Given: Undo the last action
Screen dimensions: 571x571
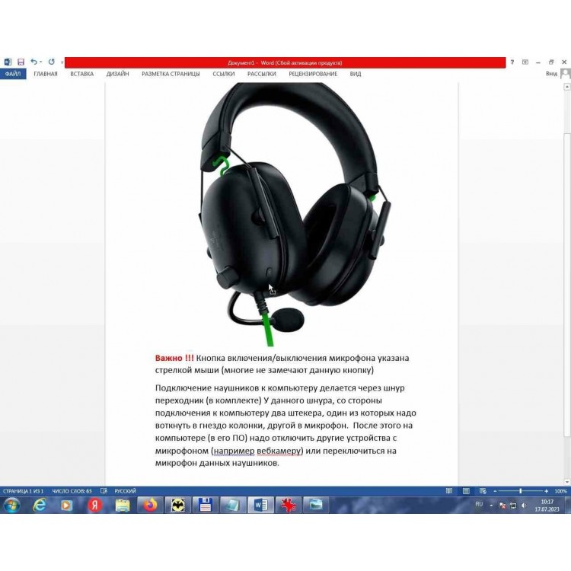Looking at the screenshot, I should tap(33, 62).
